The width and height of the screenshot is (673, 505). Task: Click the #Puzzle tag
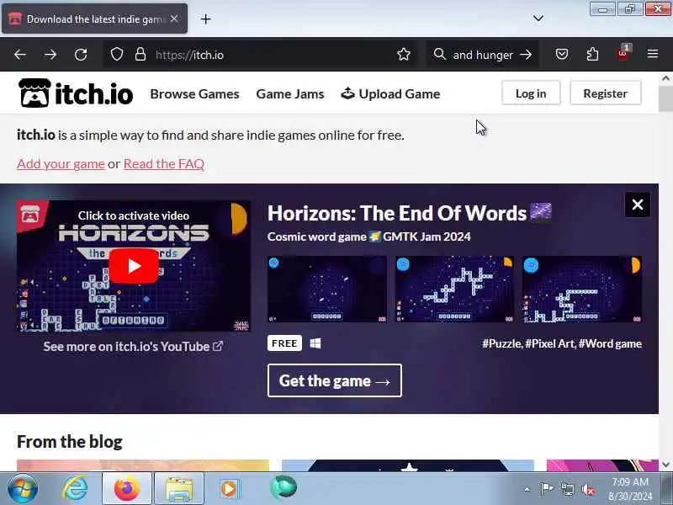pos(501,344)
